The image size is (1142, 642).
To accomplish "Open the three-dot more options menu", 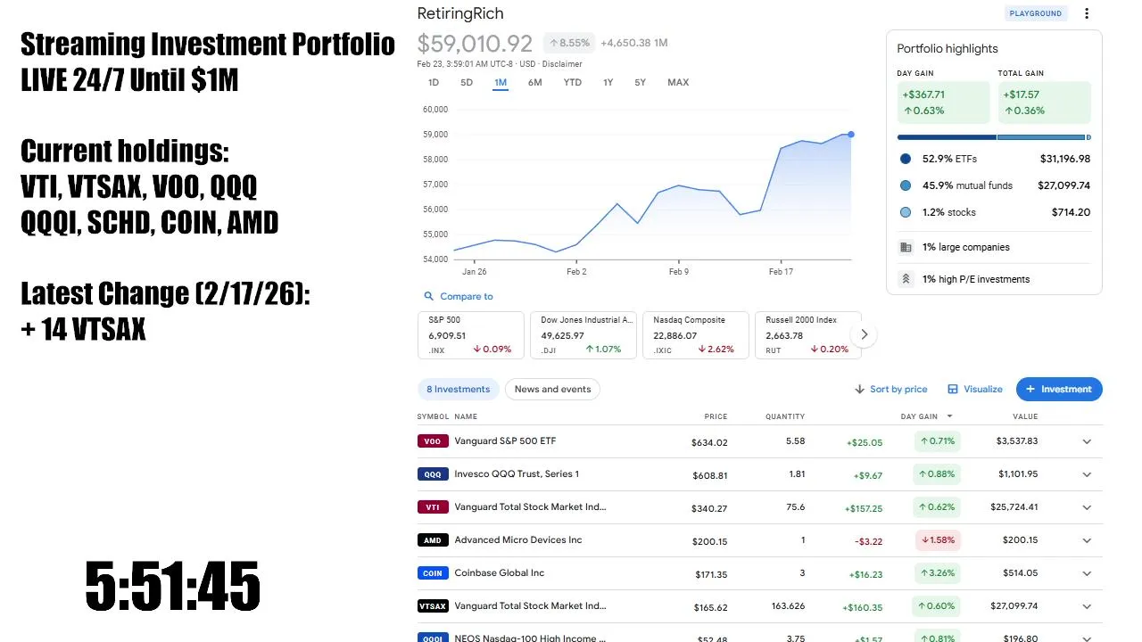I will point(1086,13).
